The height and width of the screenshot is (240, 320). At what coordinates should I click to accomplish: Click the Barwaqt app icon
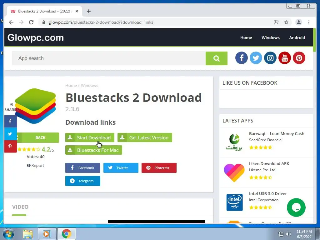234,142
